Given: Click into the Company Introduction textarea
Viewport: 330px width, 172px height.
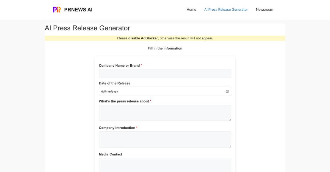Looking at the screenshot, I should point(165,139).
